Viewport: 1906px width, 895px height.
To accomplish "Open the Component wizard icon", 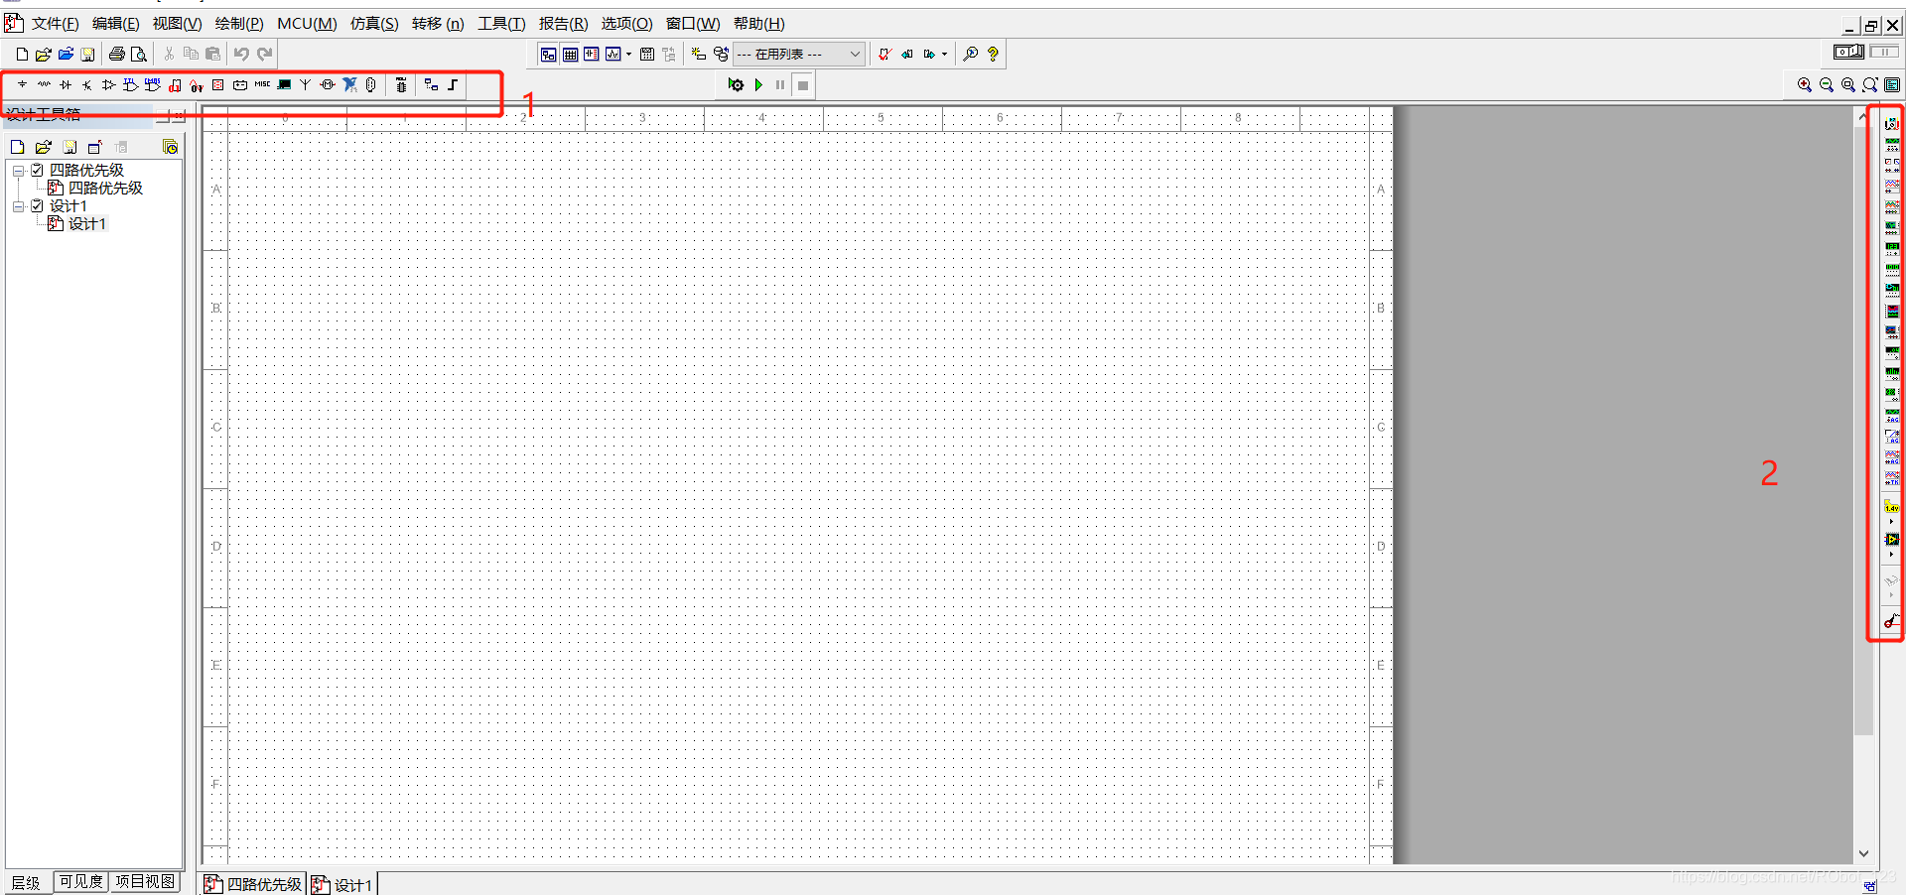I will point(699,55).
